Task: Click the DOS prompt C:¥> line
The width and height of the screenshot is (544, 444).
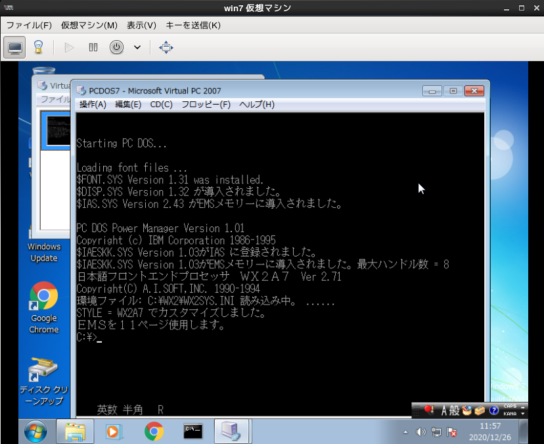Action: [x=89, y=337]
